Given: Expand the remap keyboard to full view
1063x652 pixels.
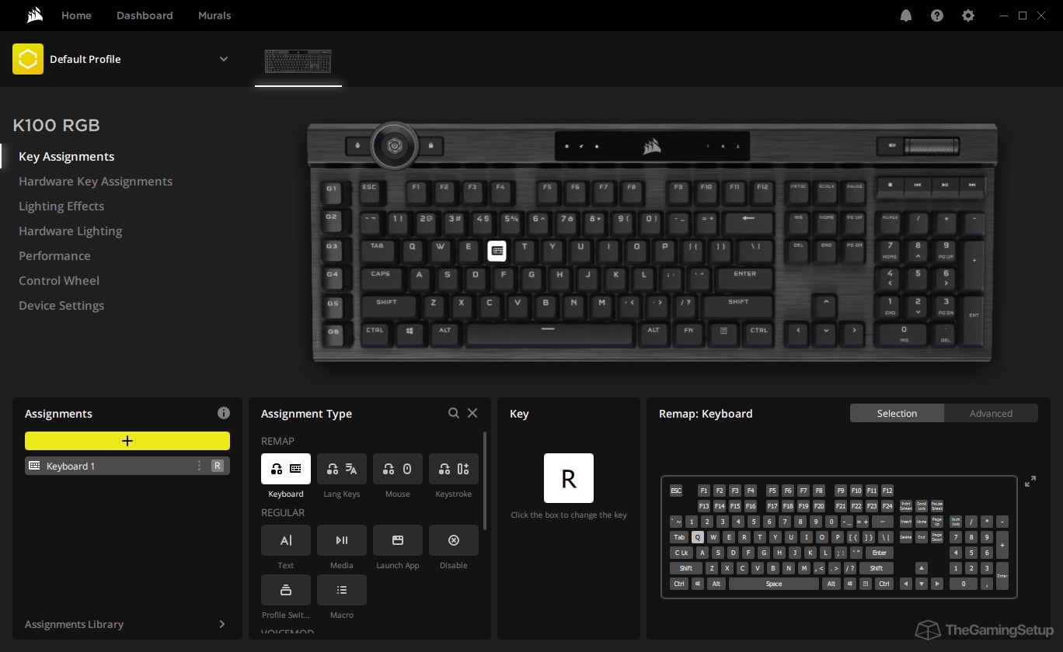Looking at the screenshot, I should tap(1030, 480).
